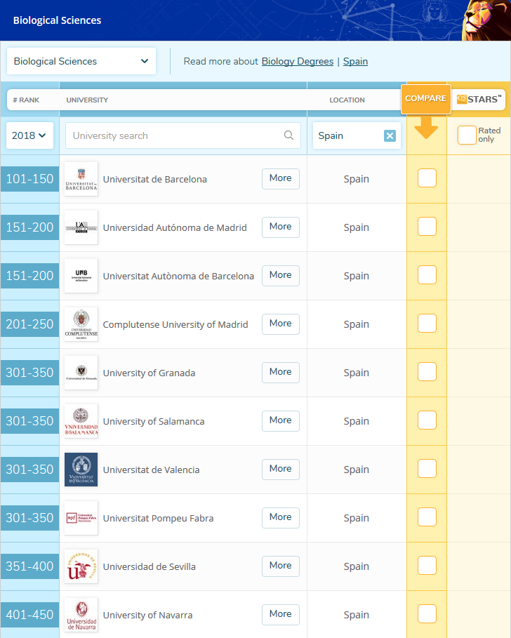This screenshot has height=638, width=511.
Task: Open Complutense University of Madrid name link
Action: pyautogui.click(x=175, y=325)
